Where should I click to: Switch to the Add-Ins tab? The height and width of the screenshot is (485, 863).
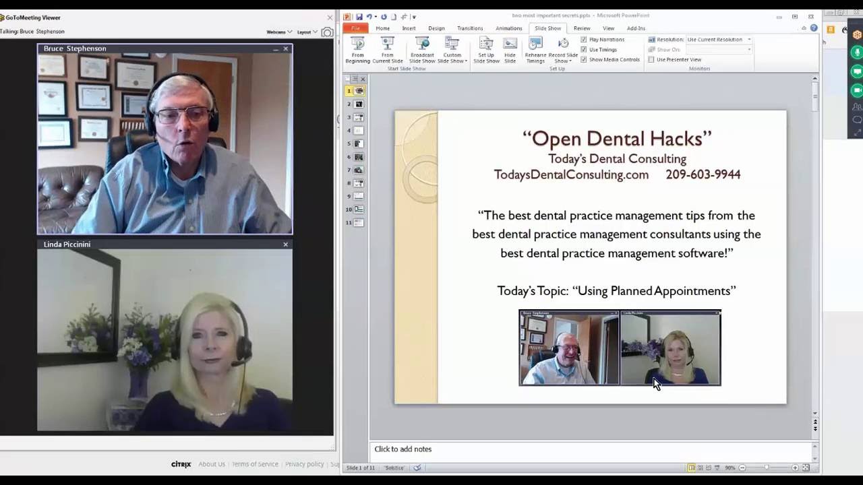coord(636,28)
